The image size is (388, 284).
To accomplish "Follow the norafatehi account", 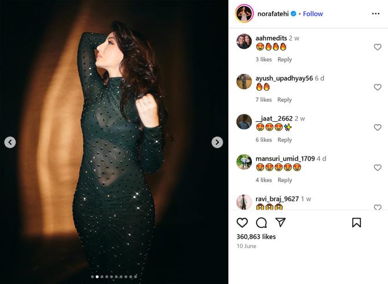I will tap(313, 13).
